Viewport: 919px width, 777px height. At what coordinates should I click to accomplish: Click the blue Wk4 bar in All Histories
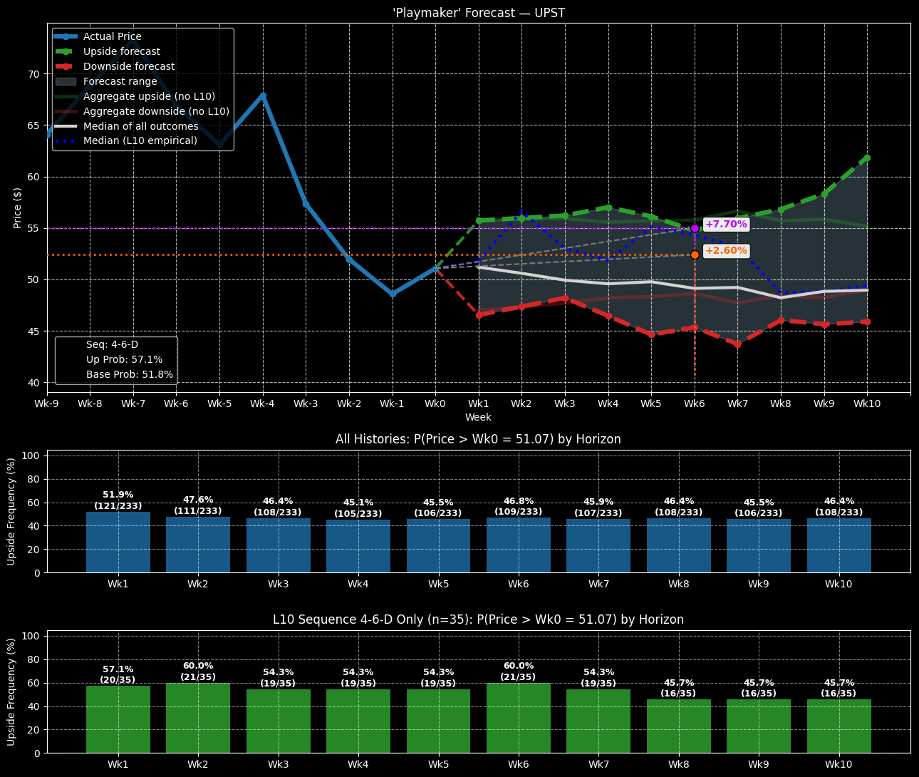[x=358, y=546]
